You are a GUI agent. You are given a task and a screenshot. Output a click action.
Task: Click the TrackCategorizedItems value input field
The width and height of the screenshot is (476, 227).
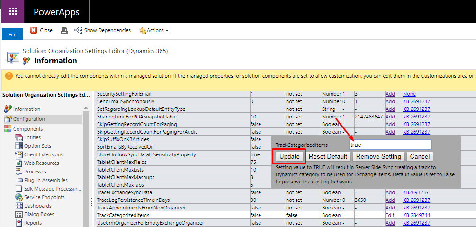tap(390, 145)
